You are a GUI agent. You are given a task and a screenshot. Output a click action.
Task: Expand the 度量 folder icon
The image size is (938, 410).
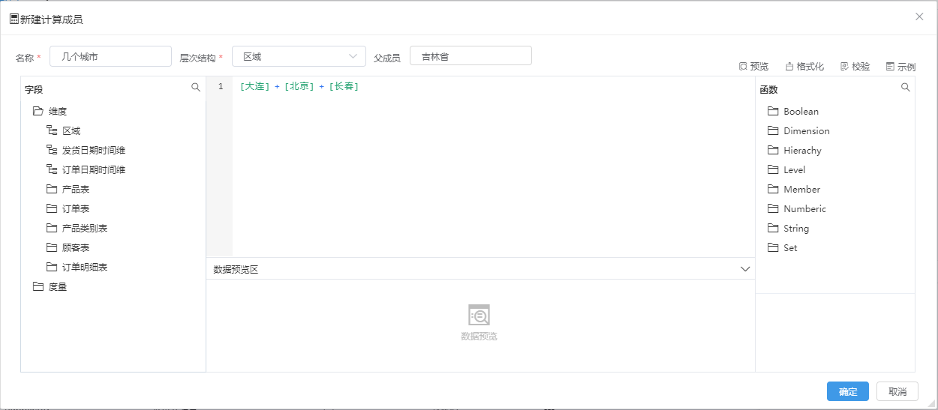click(38, 286)
